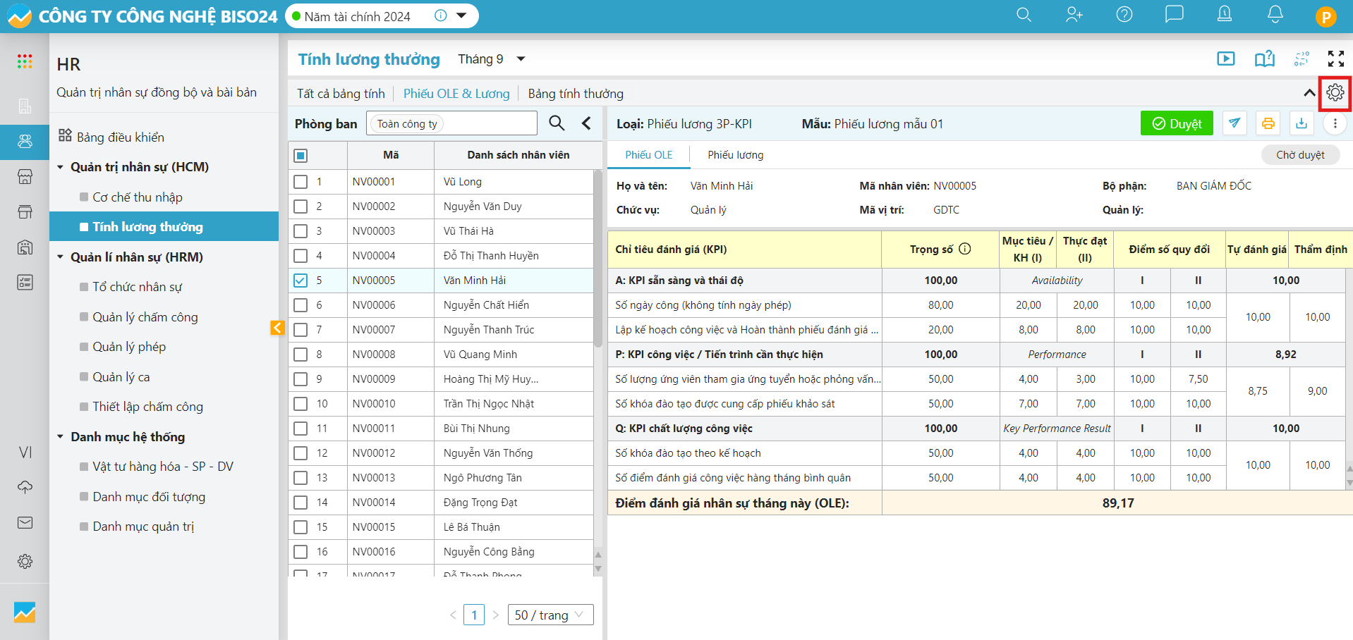This screenshot has width=1353, height=640.
Task: Click the download icon next to print
Action: pos(1301,123)
